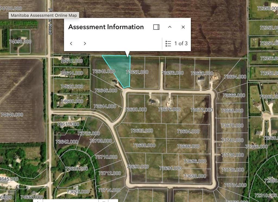Close the Assessment Information popup
278x202 pixels.
pyautogui.click(x=183, y=27)
